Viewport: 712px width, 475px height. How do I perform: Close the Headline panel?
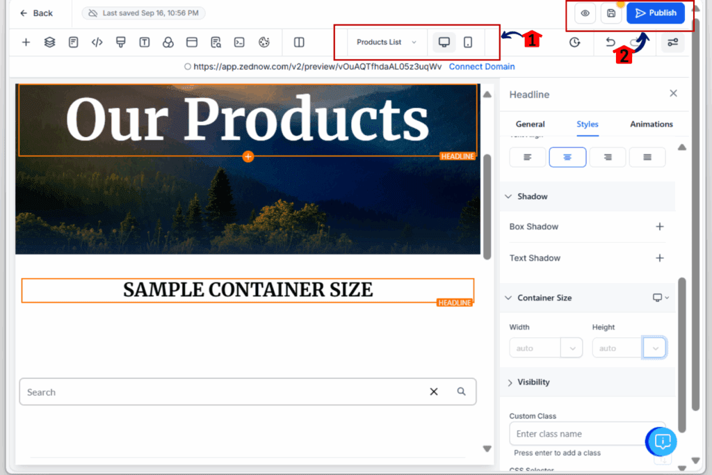pos(673,93)
